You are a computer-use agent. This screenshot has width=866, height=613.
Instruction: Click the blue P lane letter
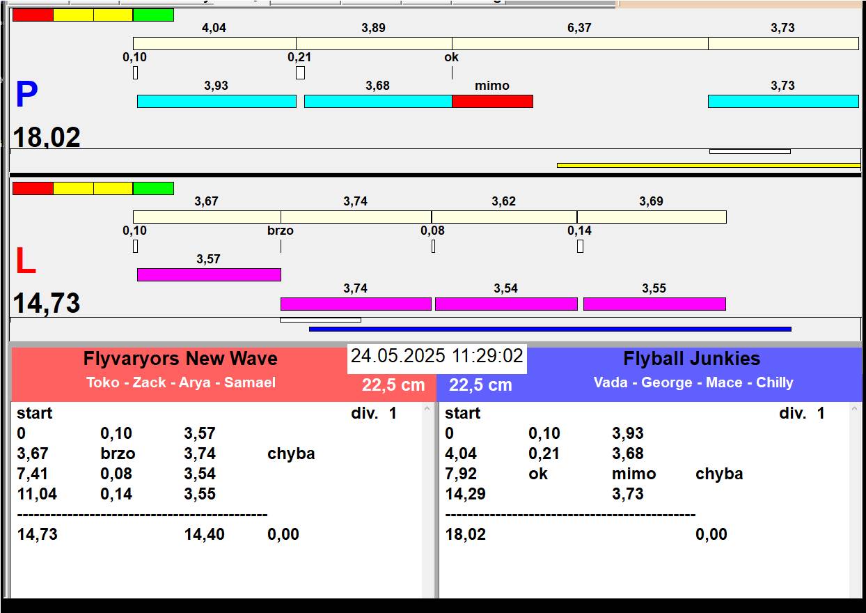click(26, 95)
